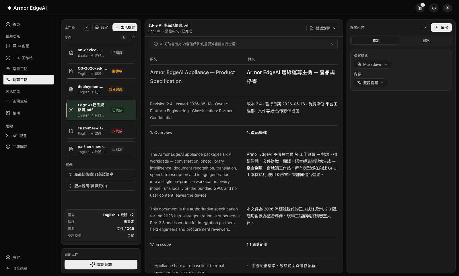The width and height of the screenshot is (459, 276).
Task: Open 設定 at the sidebar bottom
Action: 28,257
